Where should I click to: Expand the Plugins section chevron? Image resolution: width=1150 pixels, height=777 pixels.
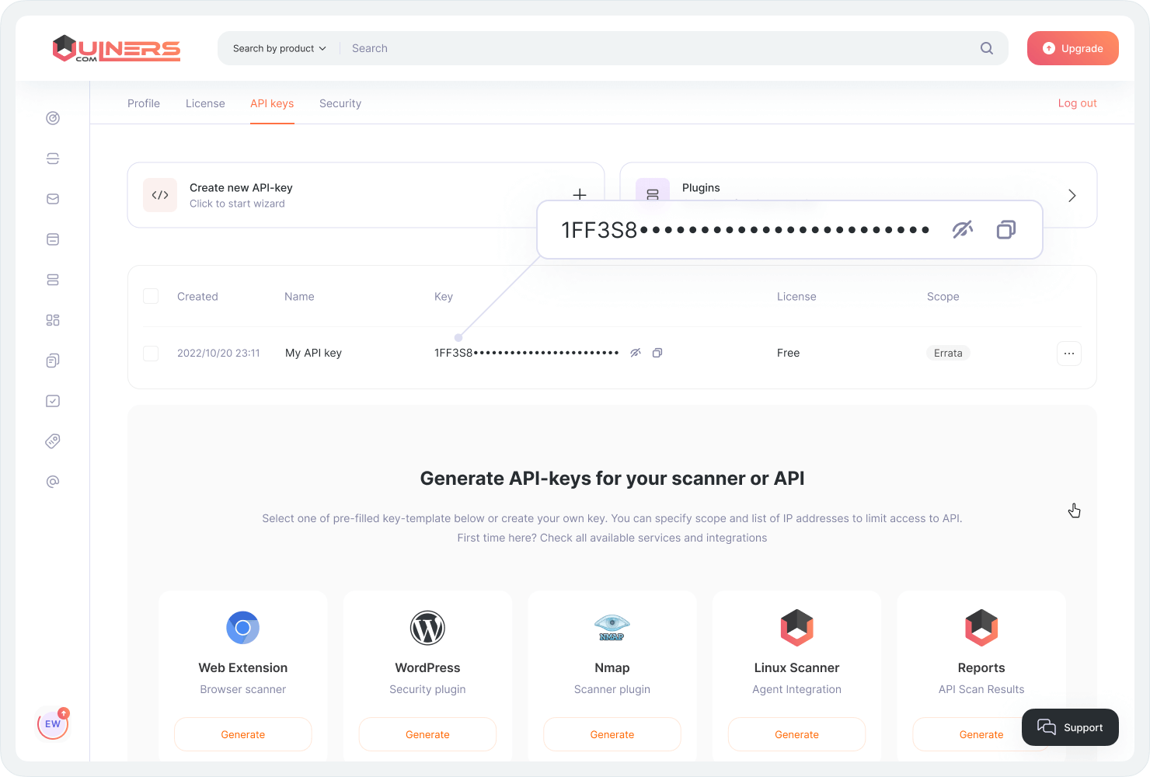pyautogui.click(x=1072, y=195)
